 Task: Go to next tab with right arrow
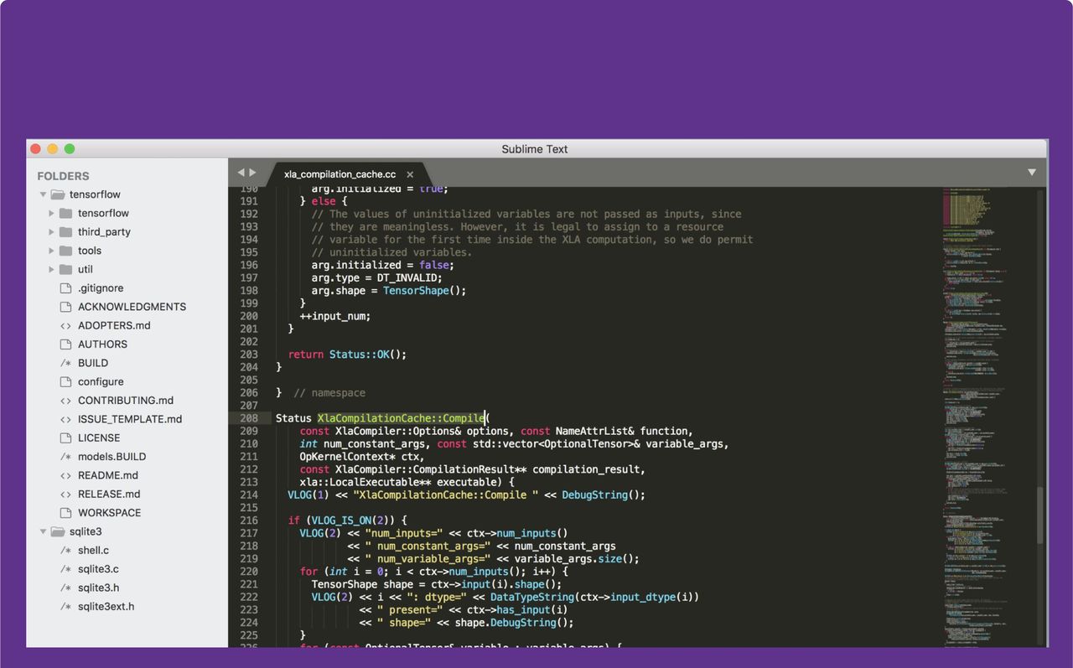coord(252,172)
